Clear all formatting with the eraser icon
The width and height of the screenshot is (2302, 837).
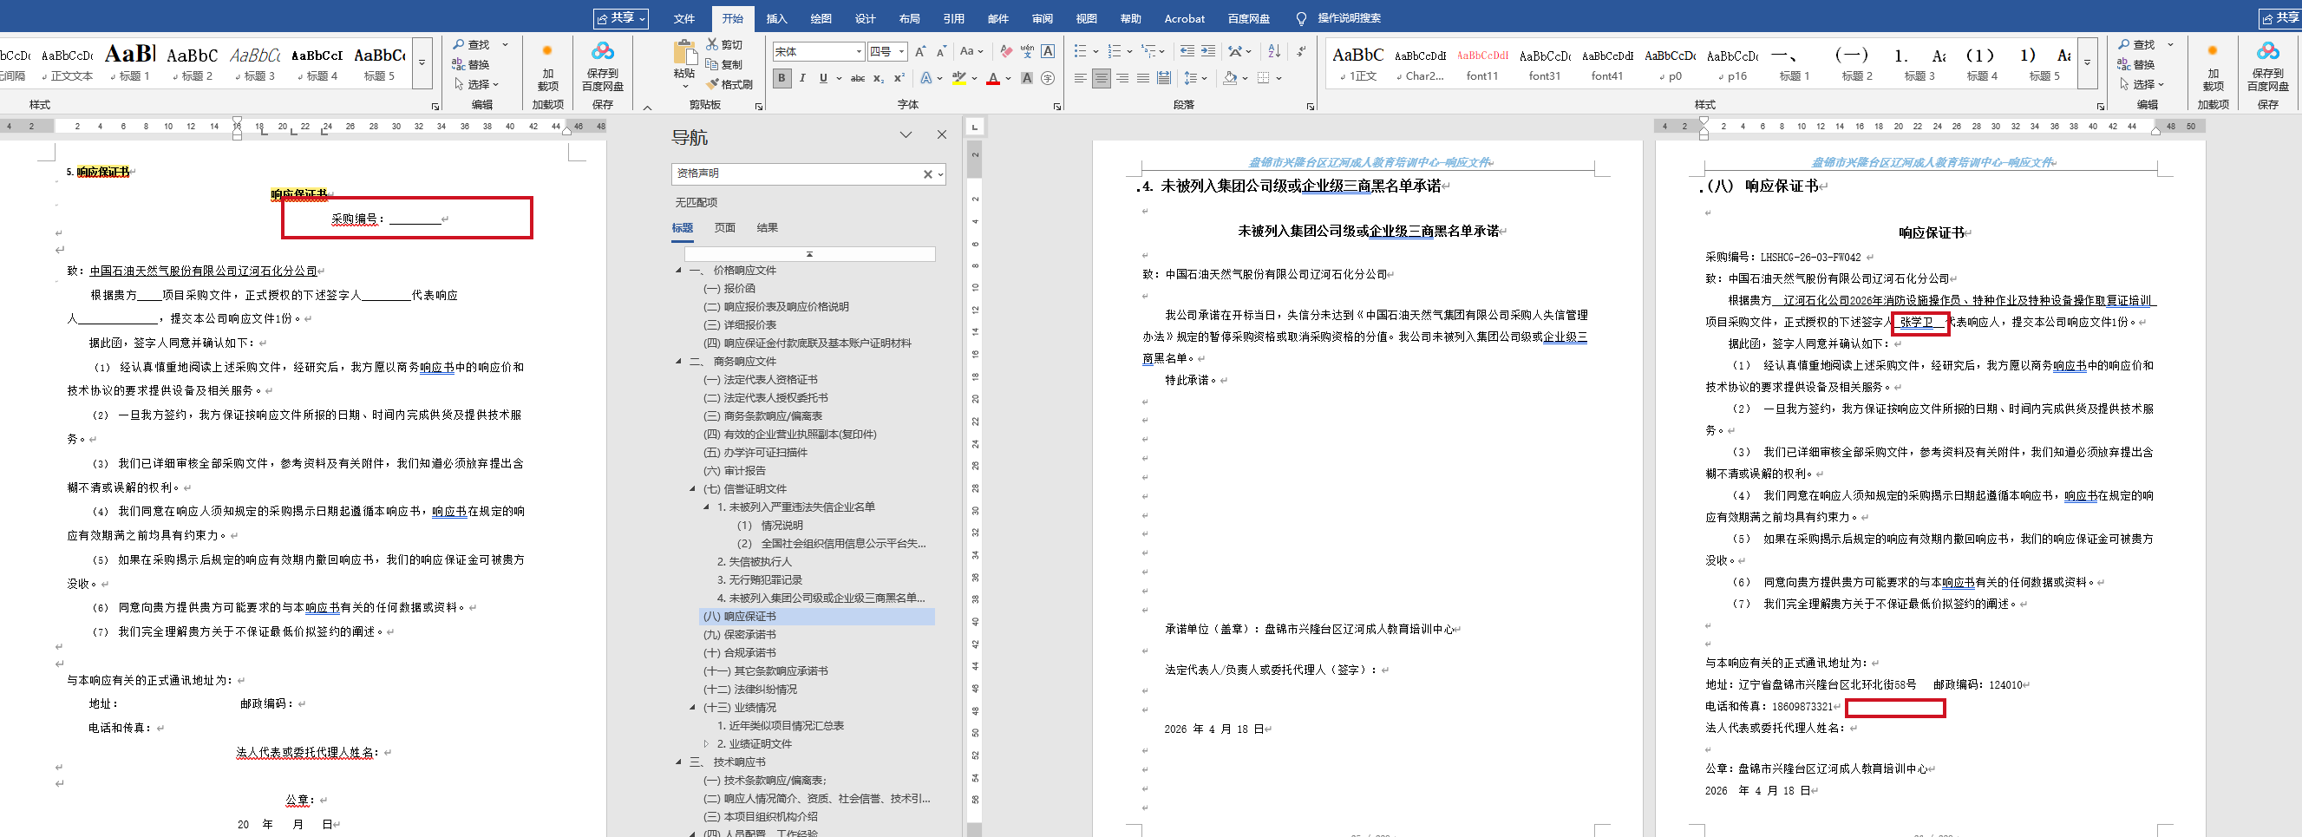(1006, 52)
